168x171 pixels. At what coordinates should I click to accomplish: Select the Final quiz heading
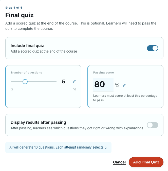tap(19, 15)
